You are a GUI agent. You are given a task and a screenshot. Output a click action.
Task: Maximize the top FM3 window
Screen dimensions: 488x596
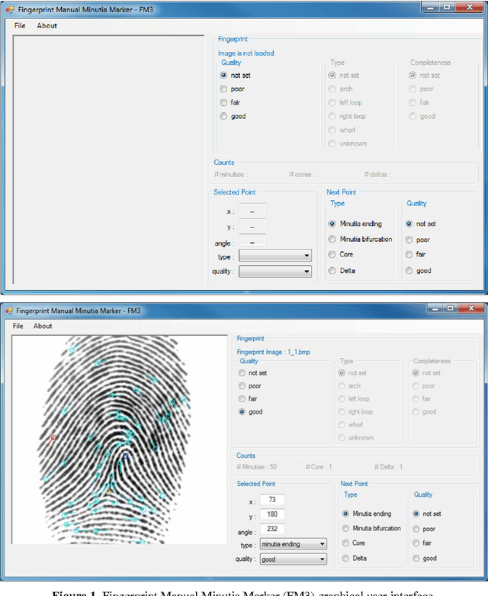447,7
